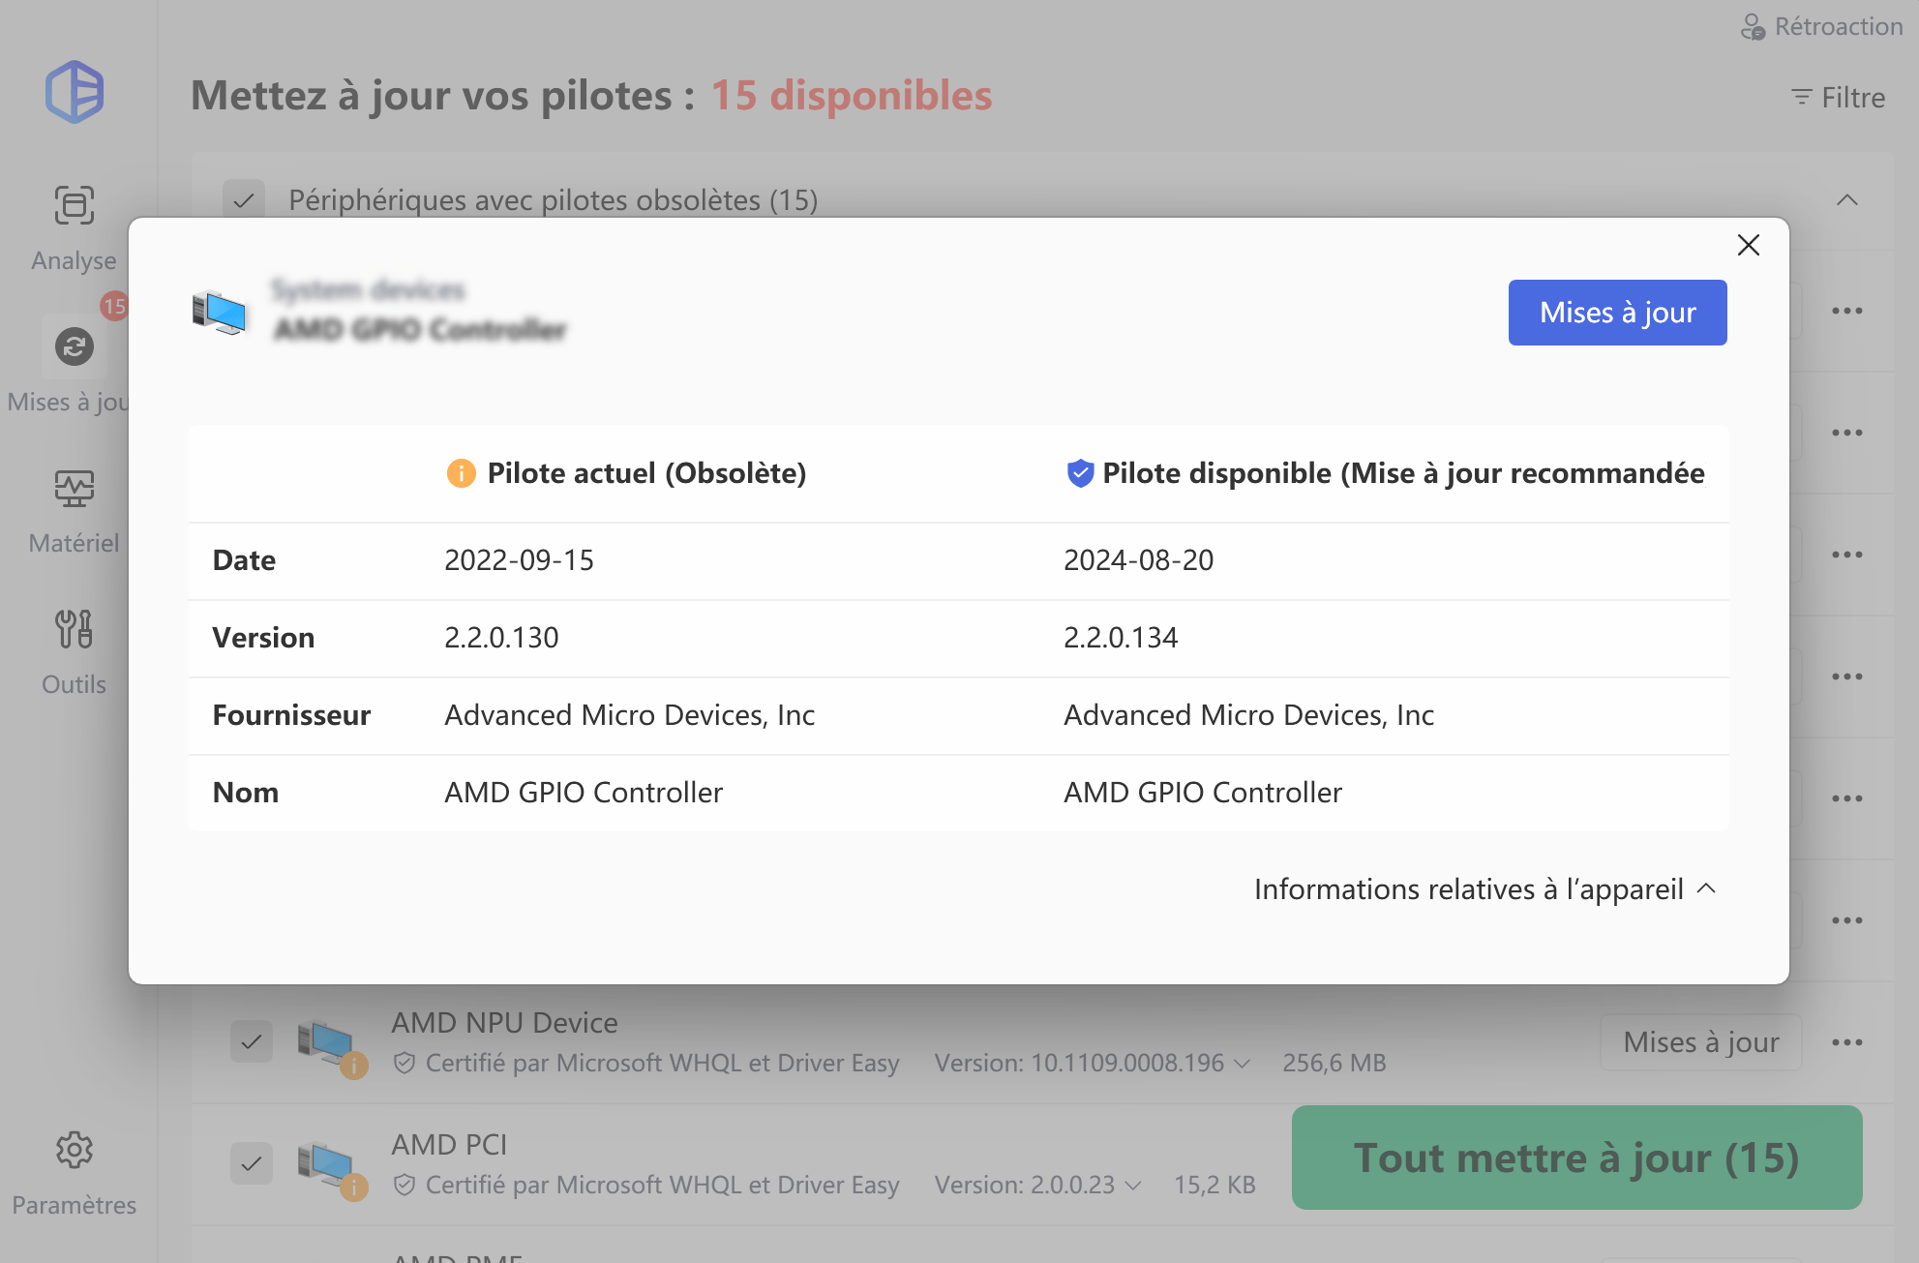Click the AMD PCI device icon
The height and width of the screenshot is (1263, 1919).
click(x=330, y=1169)
